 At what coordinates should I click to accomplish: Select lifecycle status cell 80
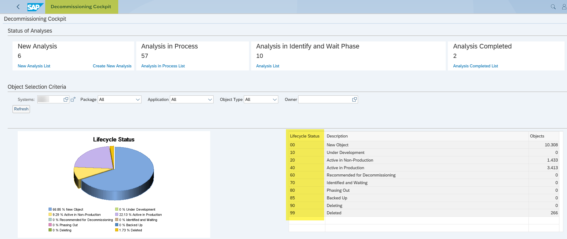[307, 190]
